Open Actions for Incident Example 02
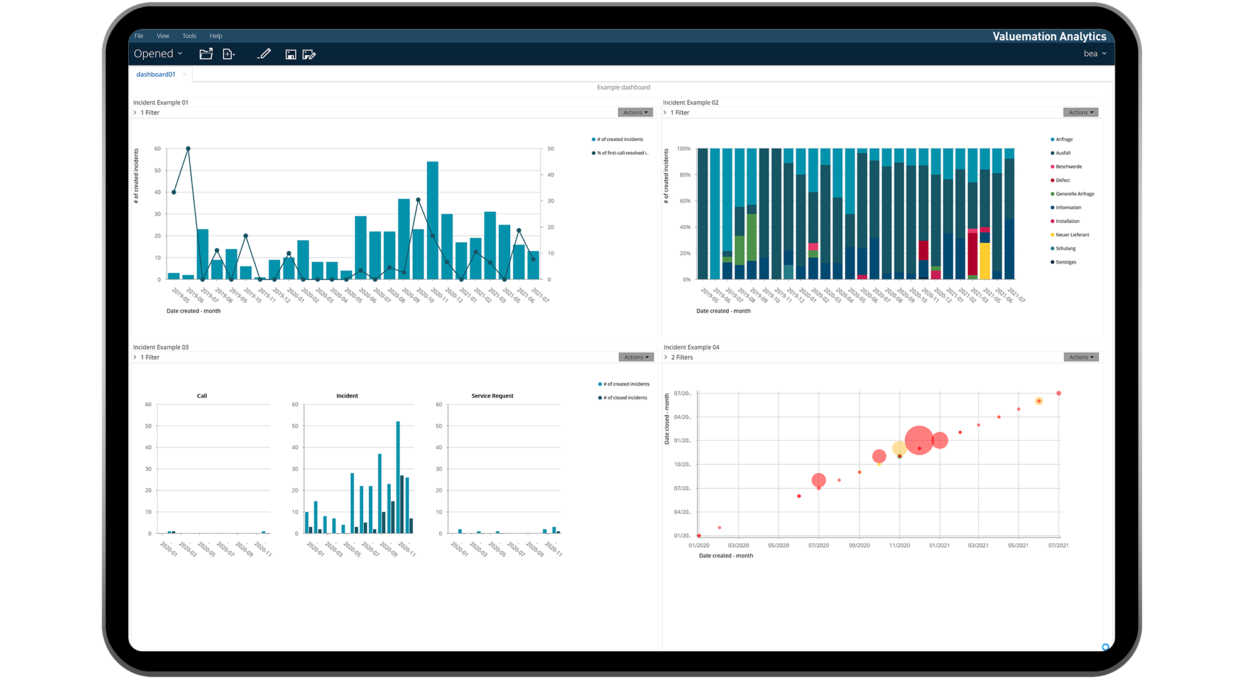Image resolution: width=1244 pixels, height=679 pixels. [x=1081, y=113]
